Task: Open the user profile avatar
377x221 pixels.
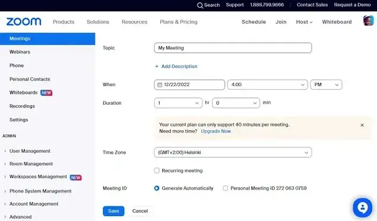Action: coord(368,20)
